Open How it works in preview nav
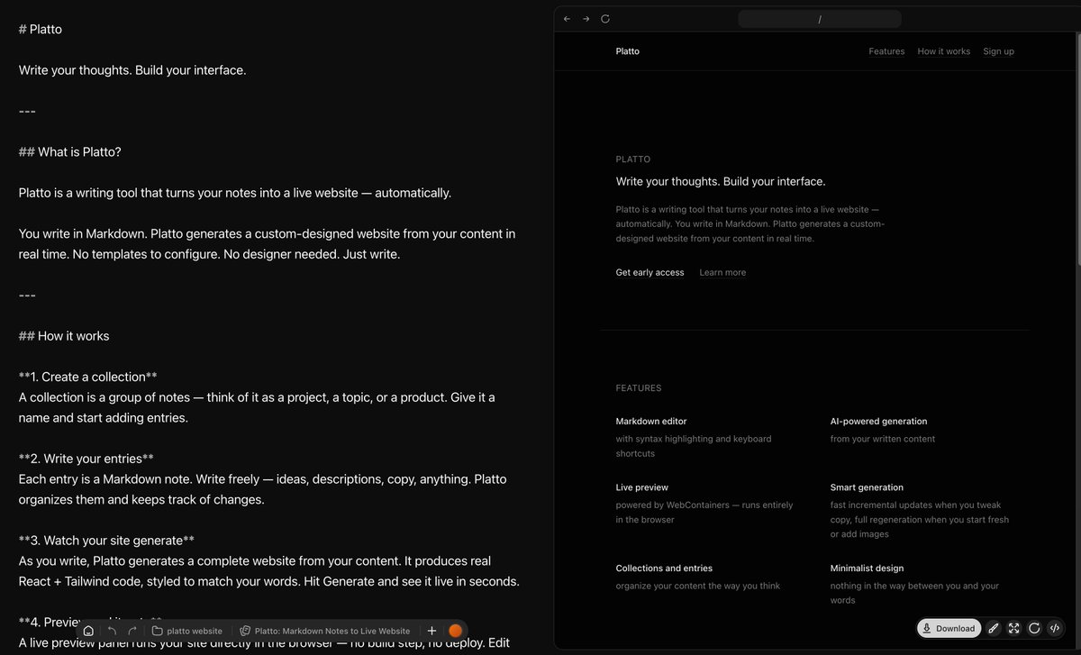Image resolution: width=1081 pixels, height=655 pixels. [x=944, y=51]
